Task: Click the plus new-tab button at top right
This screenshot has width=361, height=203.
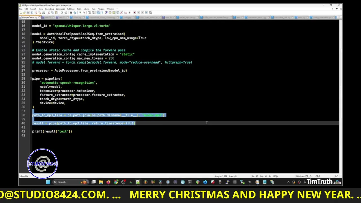Action: [333, 9]
